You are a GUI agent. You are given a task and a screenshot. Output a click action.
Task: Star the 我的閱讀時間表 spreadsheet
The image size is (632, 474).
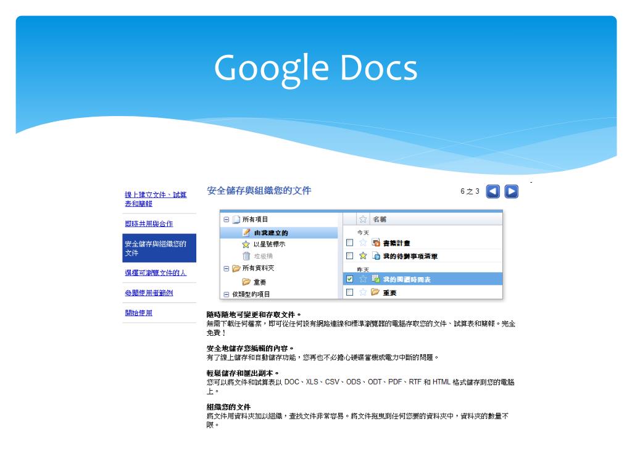coord(363,279)
